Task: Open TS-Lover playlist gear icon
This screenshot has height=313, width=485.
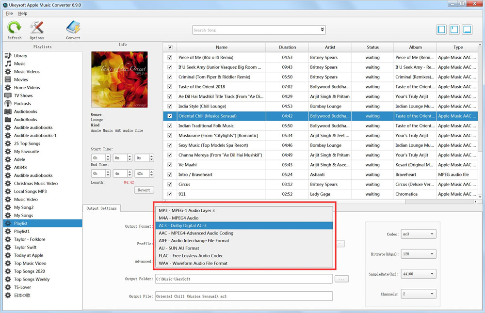Action: tap(8, 287)
